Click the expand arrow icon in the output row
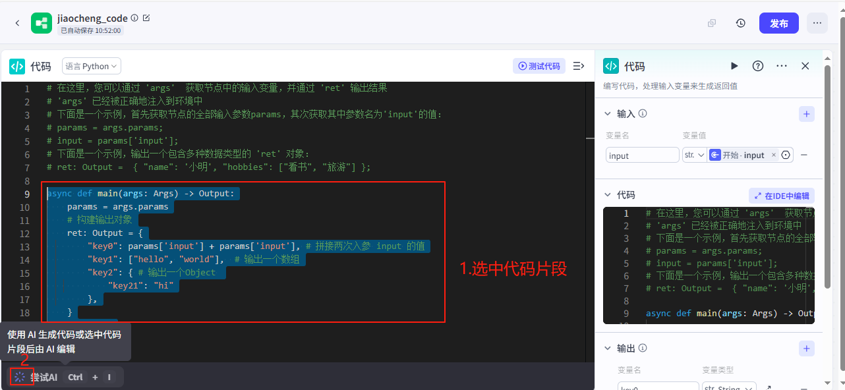This screenshot has height=390, width=845. point(768,388)
